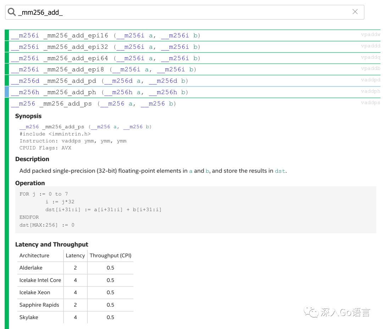Click the FOR j := 0 to 7 line
383x329 pixels.
pos(44,194)
